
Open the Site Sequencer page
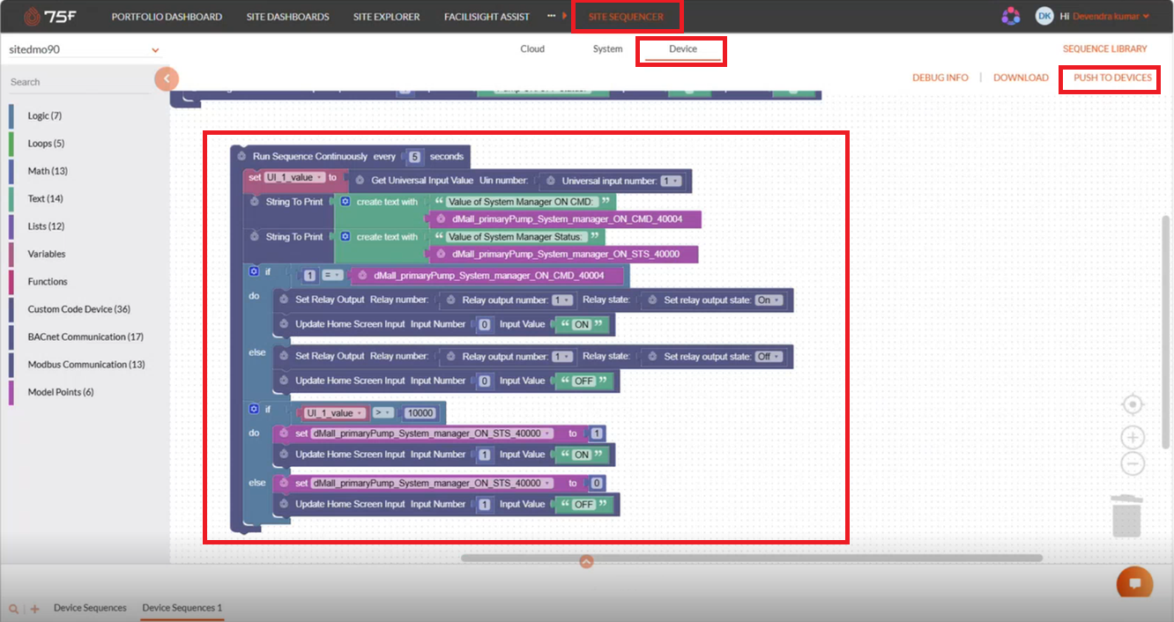[626, 17]
